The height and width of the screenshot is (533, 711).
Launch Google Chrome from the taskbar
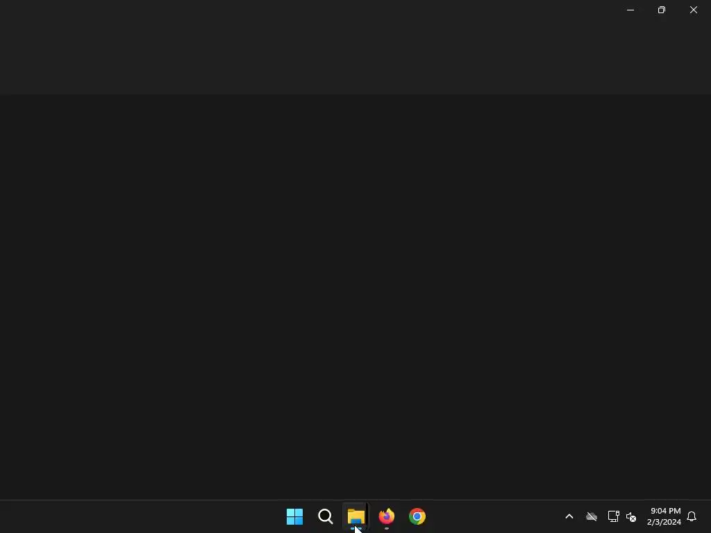tap(417, 516)
